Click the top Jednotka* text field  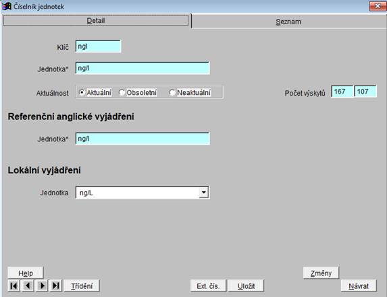coord(143,68)
